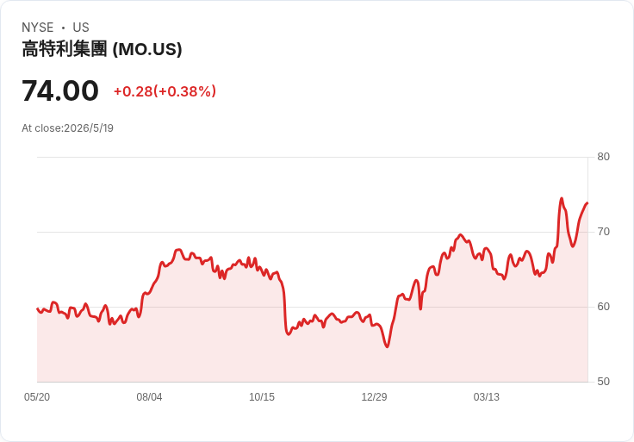Click the At close 2026/5/19 timestamp
Image resolution: width=634 pixels, height=442 pixels.
[67, 128]
